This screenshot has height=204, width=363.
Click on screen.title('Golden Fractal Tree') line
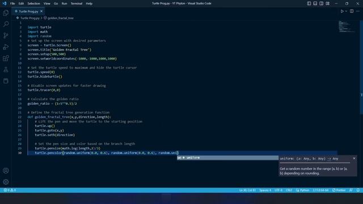tap(60, 50)
